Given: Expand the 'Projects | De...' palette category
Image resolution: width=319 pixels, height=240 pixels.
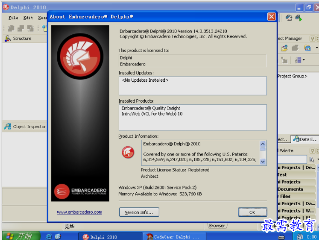Looking at the screenshot, I should (297, 168).
